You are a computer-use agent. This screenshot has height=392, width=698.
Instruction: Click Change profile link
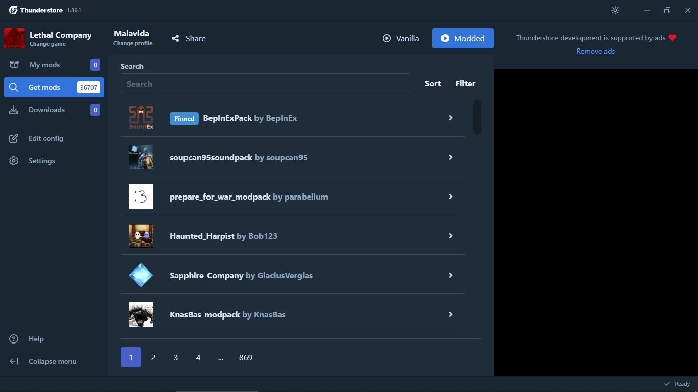[x=133, y=43]
